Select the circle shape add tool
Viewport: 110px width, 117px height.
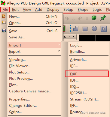pos(94,28)
